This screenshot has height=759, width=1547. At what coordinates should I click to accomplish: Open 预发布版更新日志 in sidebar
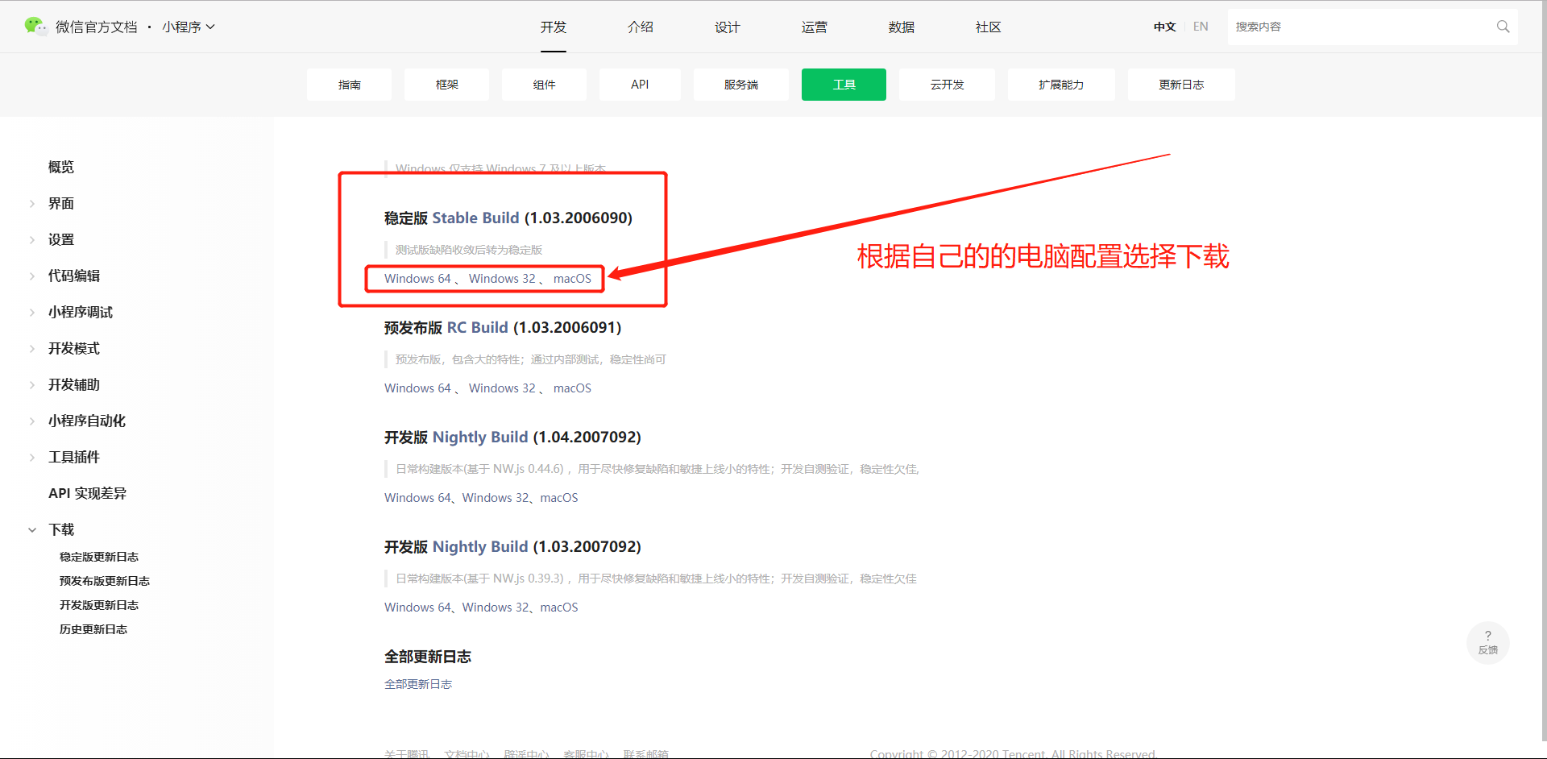point(105,581)
